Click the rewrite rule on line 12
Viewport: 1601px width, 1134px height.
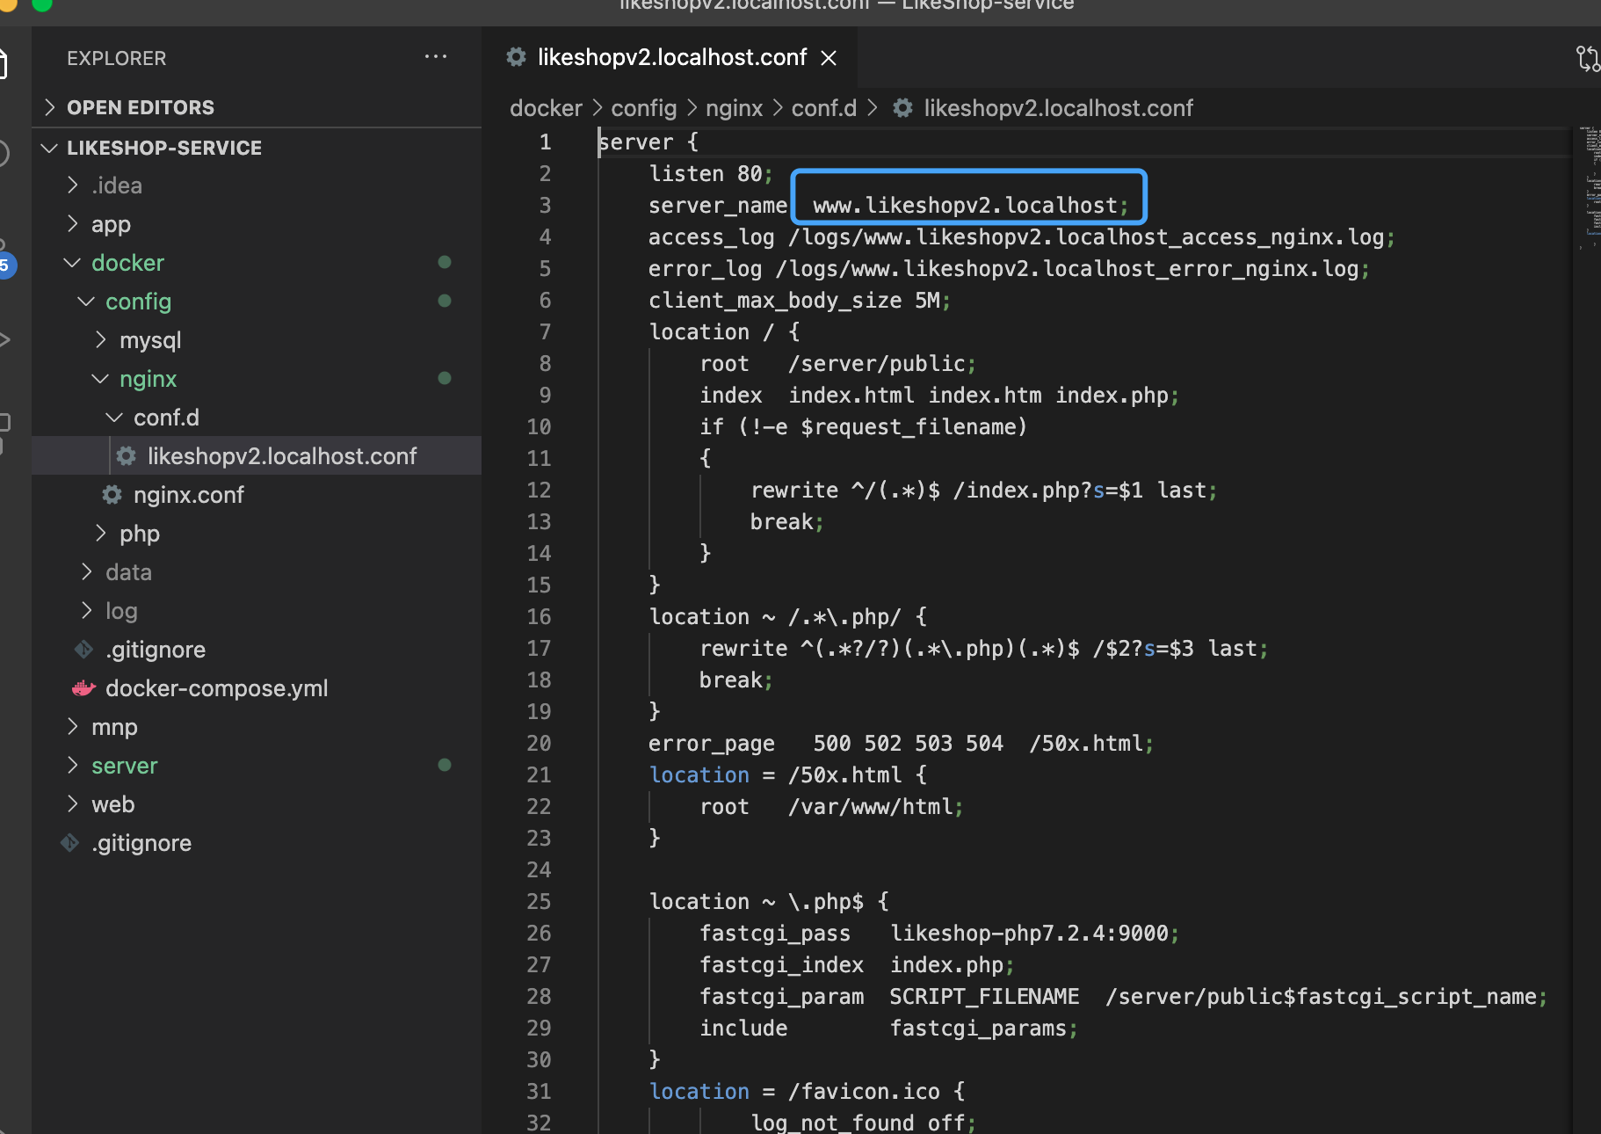click(984, 491)
